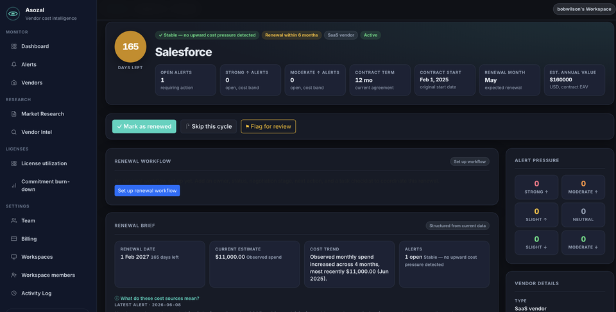Click the Slight ↓ tile in Alert Pressure

[x=536, y=243]
